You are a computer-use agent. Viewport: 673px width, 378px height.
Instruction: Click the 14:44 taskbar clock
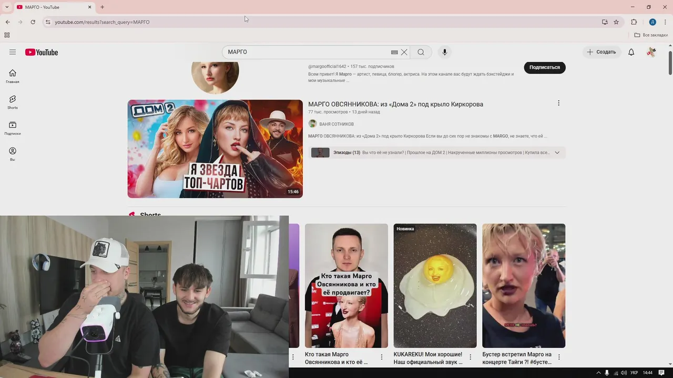(648, 373)
